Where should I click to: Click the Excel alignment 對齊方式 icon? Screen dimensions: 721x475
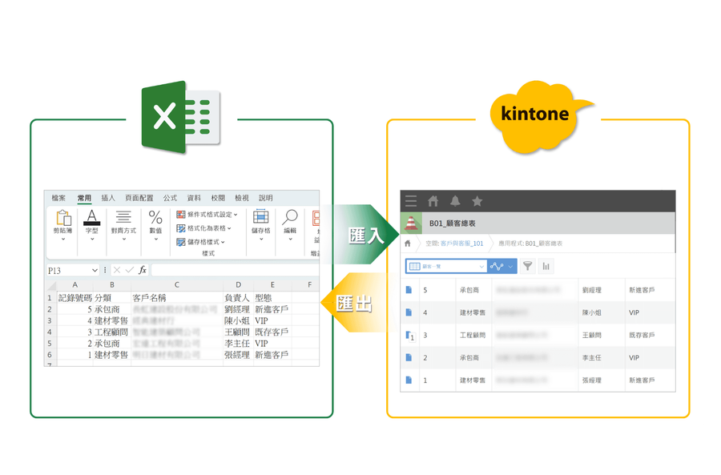coord(123,216)
